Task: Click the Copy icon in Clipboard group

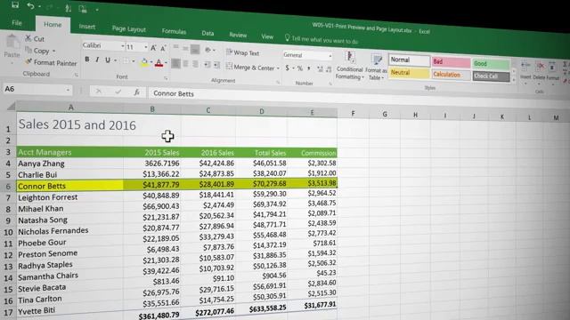Action: pos(28,50)
